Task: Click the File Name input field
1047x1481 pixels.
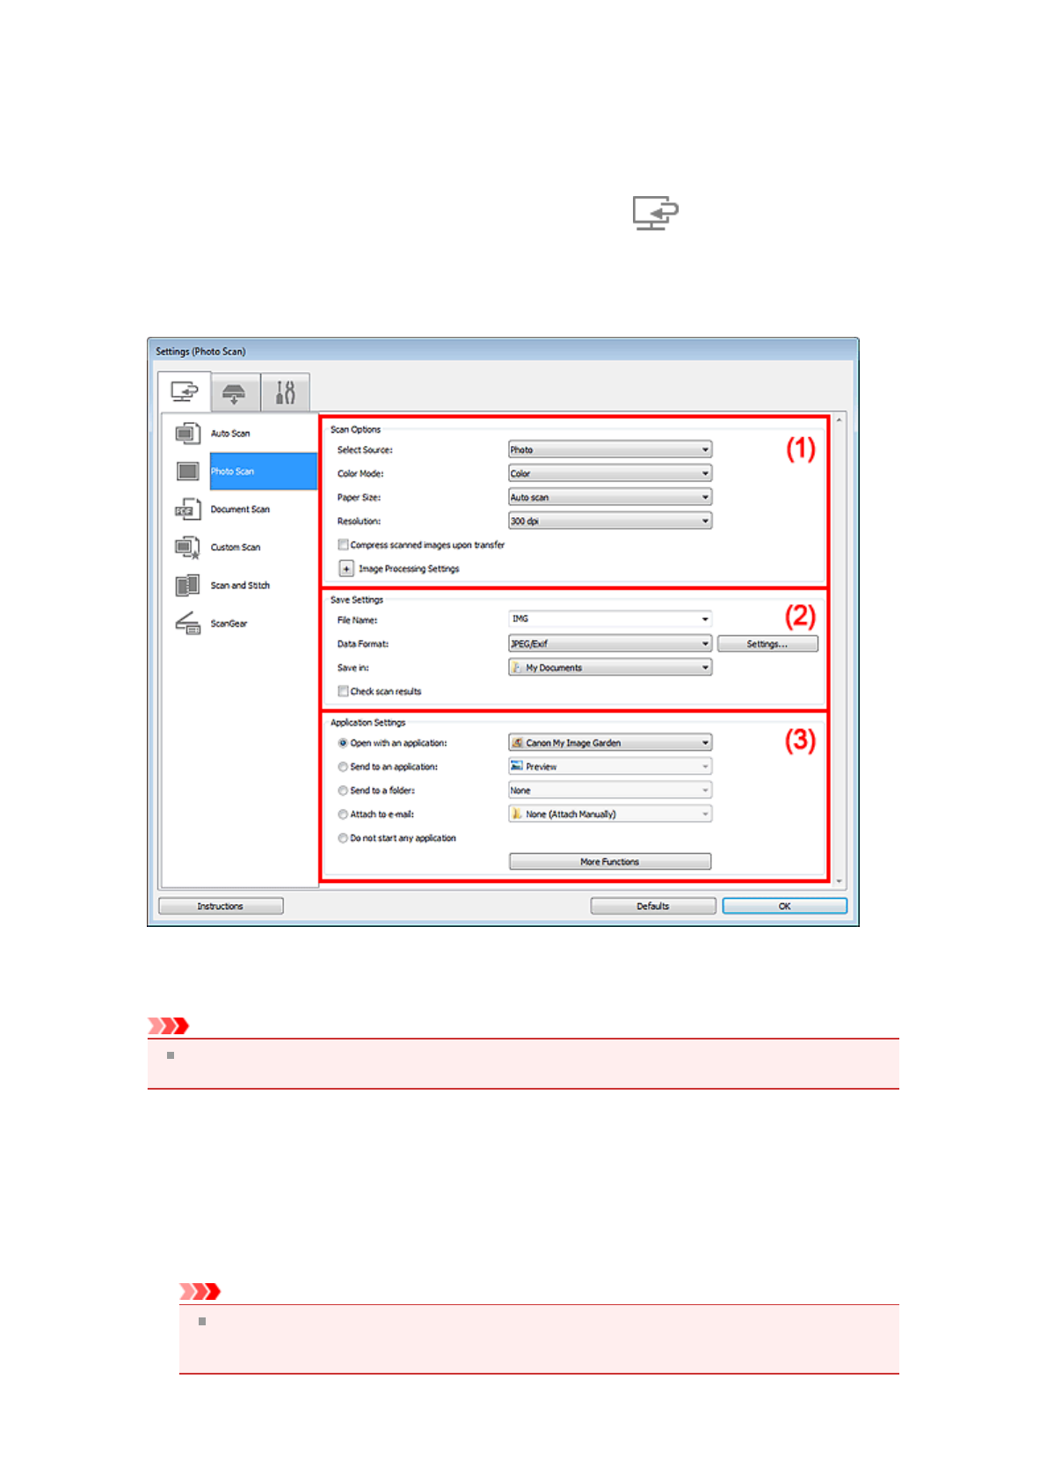Action: [x=604, y=619]
